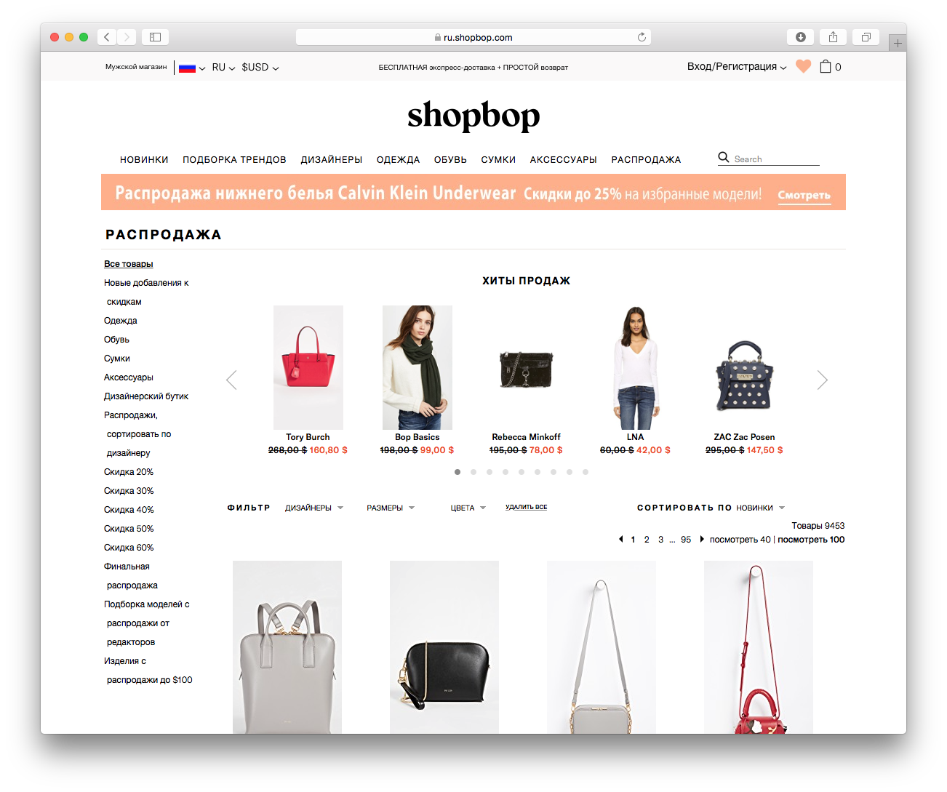Click the Смотреть banner link
The height and width of the screenshot is (792, 947).
[804, 195]
